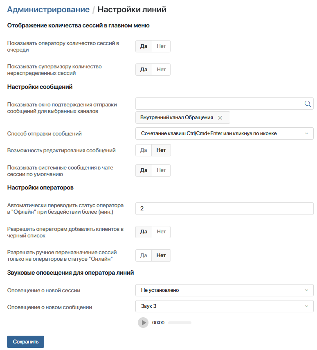Image resolution: width=317 pixels, height=350 pixels.
Task: Disable adding clients to blacklist with "Нет"
Action: [x=161, y=232]
